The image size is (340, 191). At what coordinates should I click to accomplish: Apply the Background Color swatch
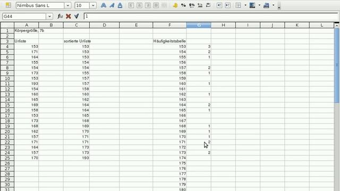click(x=252, y=5)
